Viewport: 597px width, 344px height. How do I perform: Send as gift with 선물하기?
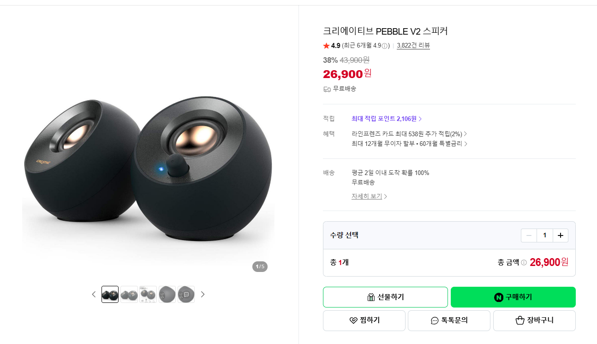point(385,297)
